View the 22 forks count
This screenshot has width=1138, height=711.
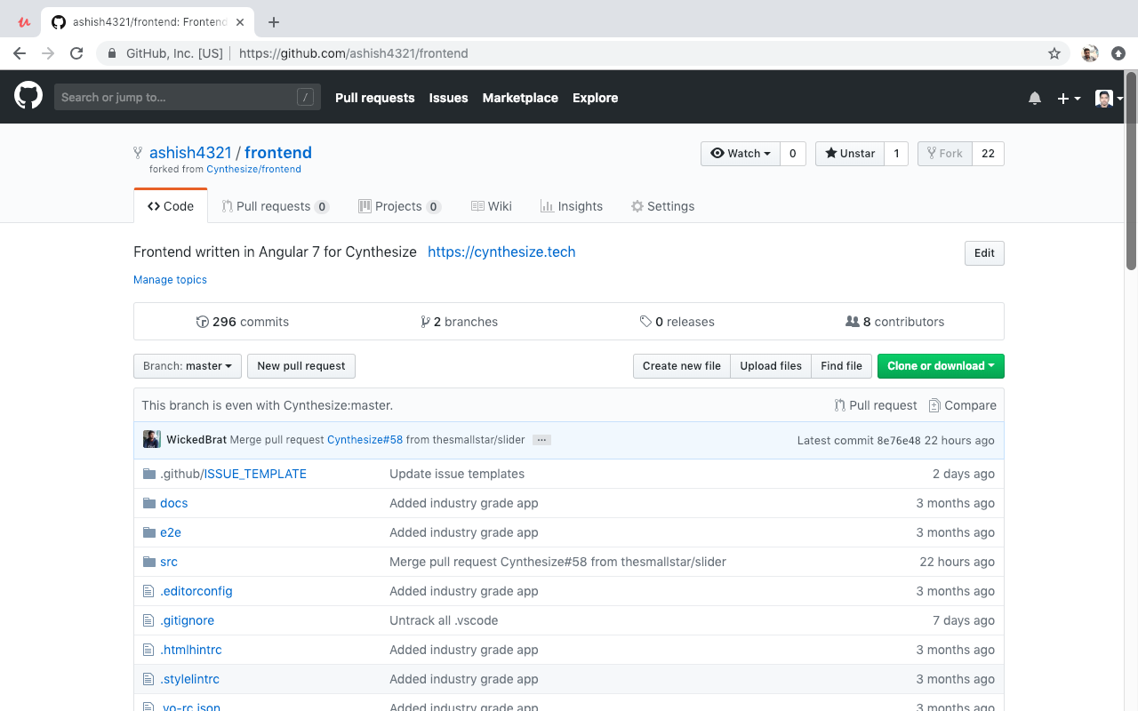[988, 154]
